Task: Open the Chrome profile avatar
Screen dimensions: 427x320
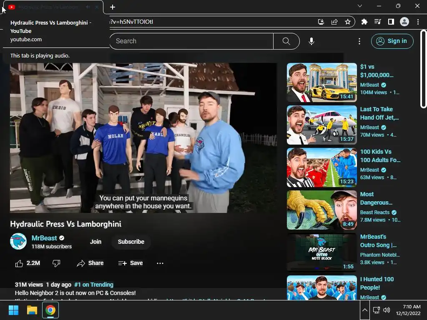Action: tap(404, 22)
